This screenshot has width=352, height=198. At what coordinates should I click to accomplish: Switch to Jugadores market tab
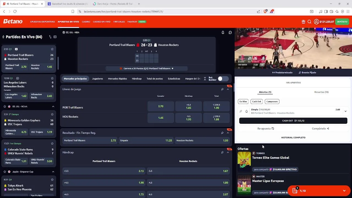pos(97,79)
